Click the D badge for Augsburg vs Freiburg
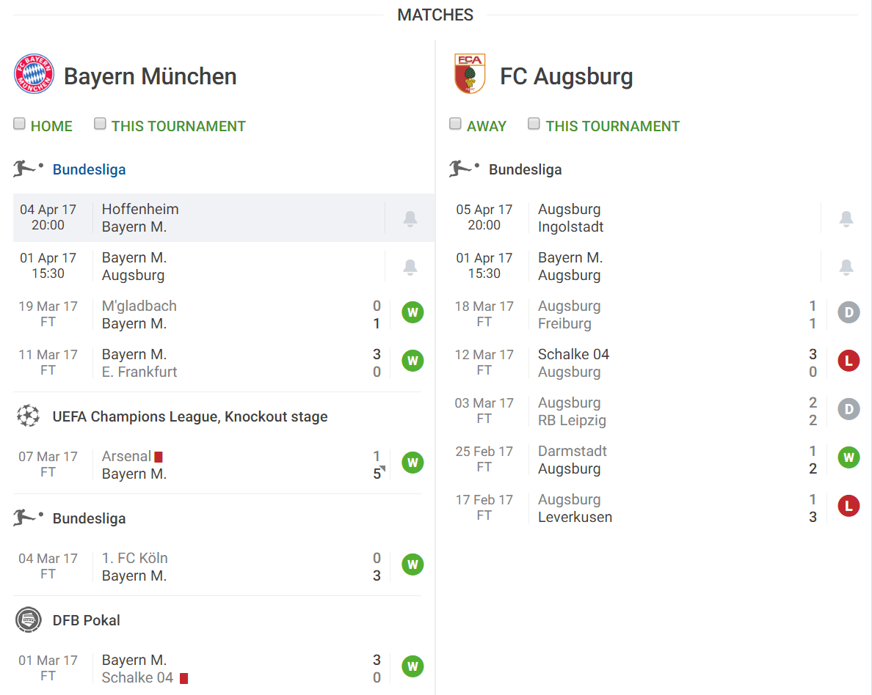The image size is (872, 695). (849, 312)
